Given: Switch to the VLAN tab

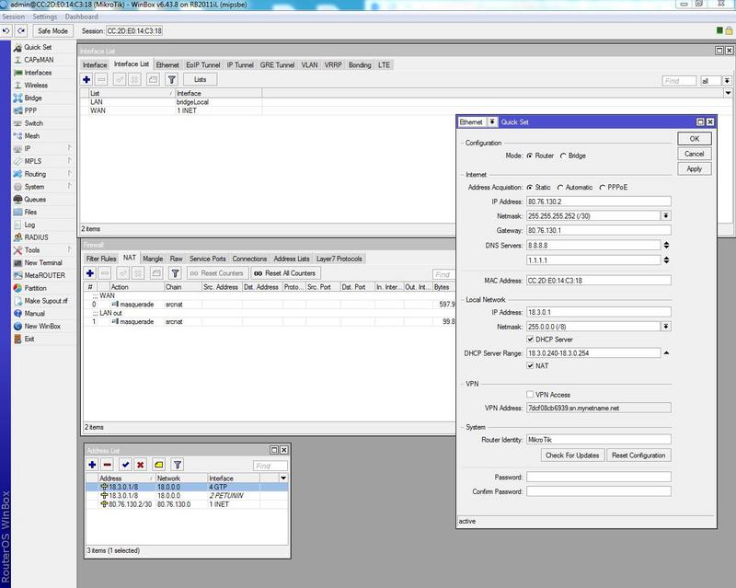Looking at the screenshot, I should pyautogui.click(x=309, y=64).
